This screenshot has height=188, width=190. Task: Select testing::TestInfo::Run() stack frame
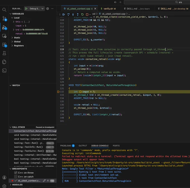(x=33, y=147)
